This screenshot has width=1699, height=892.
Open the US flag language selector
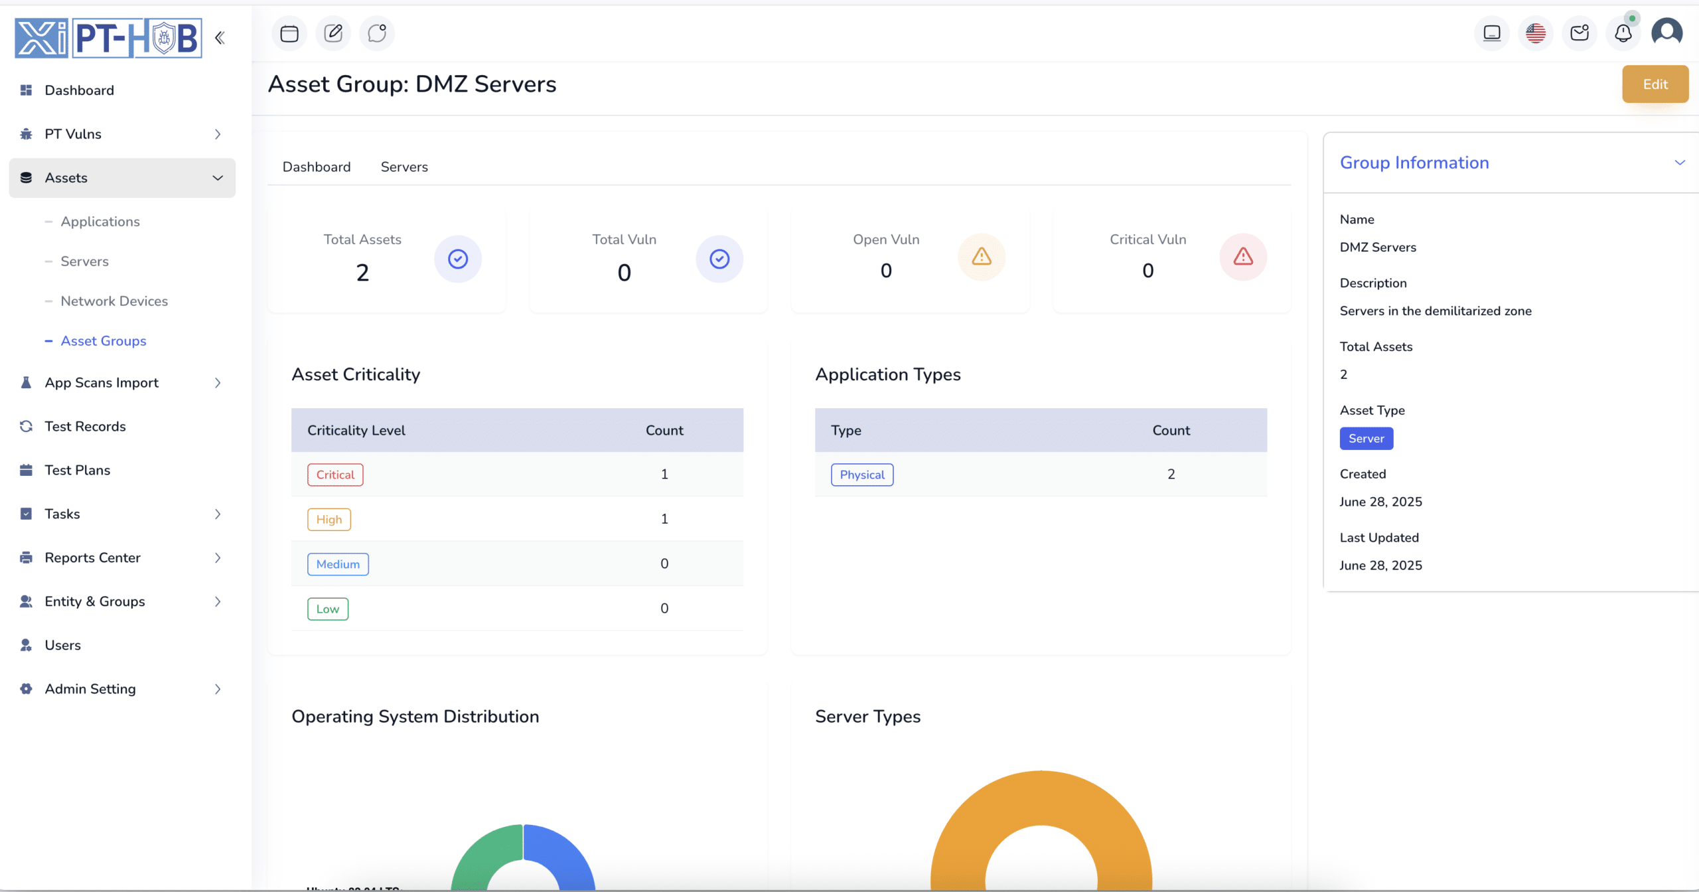click(1536, 33)
